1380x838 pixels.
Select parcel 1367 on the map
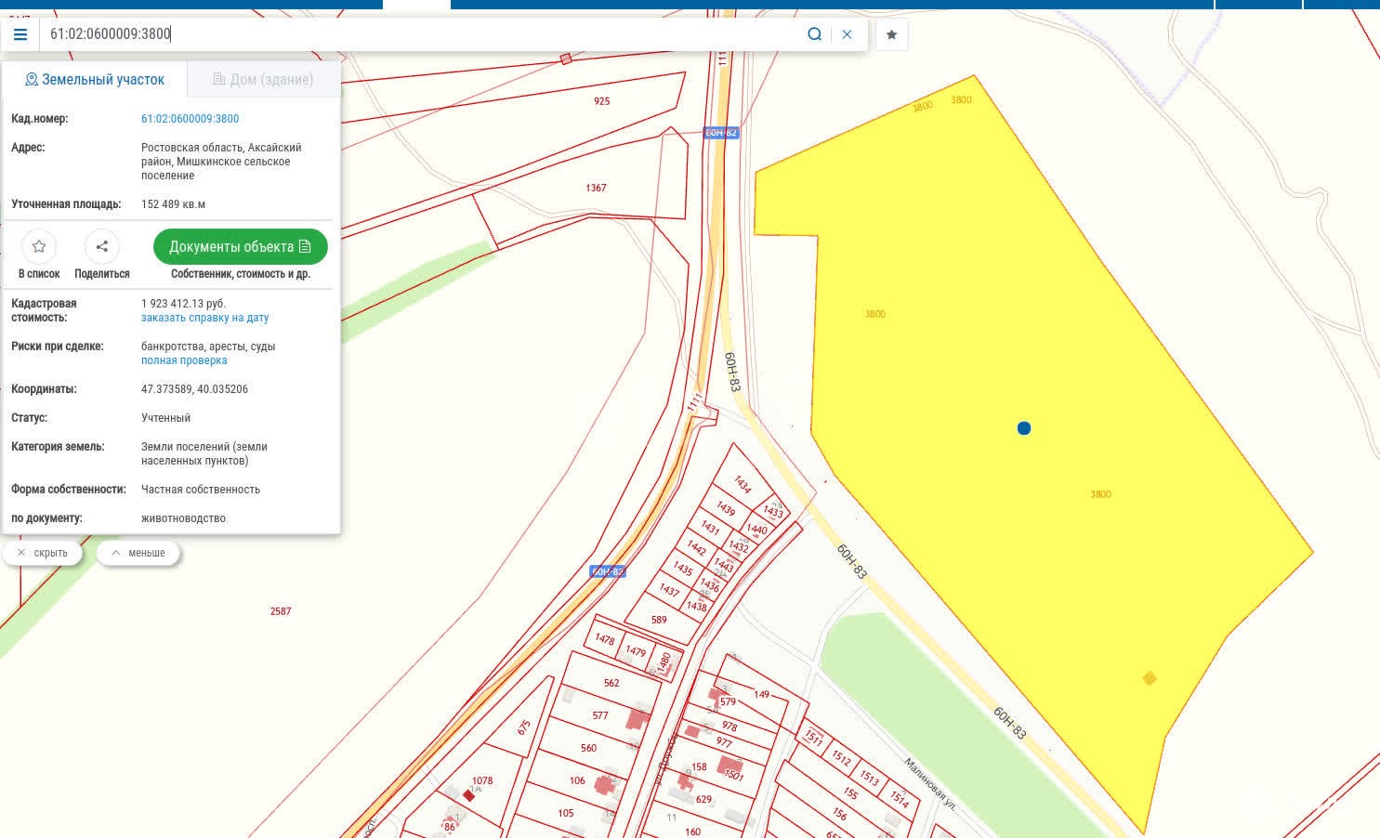[x=596, y=188]
